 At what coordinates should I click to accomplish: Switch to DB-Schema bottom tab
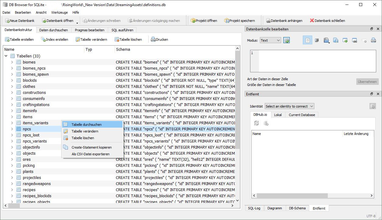pos(297,208)
